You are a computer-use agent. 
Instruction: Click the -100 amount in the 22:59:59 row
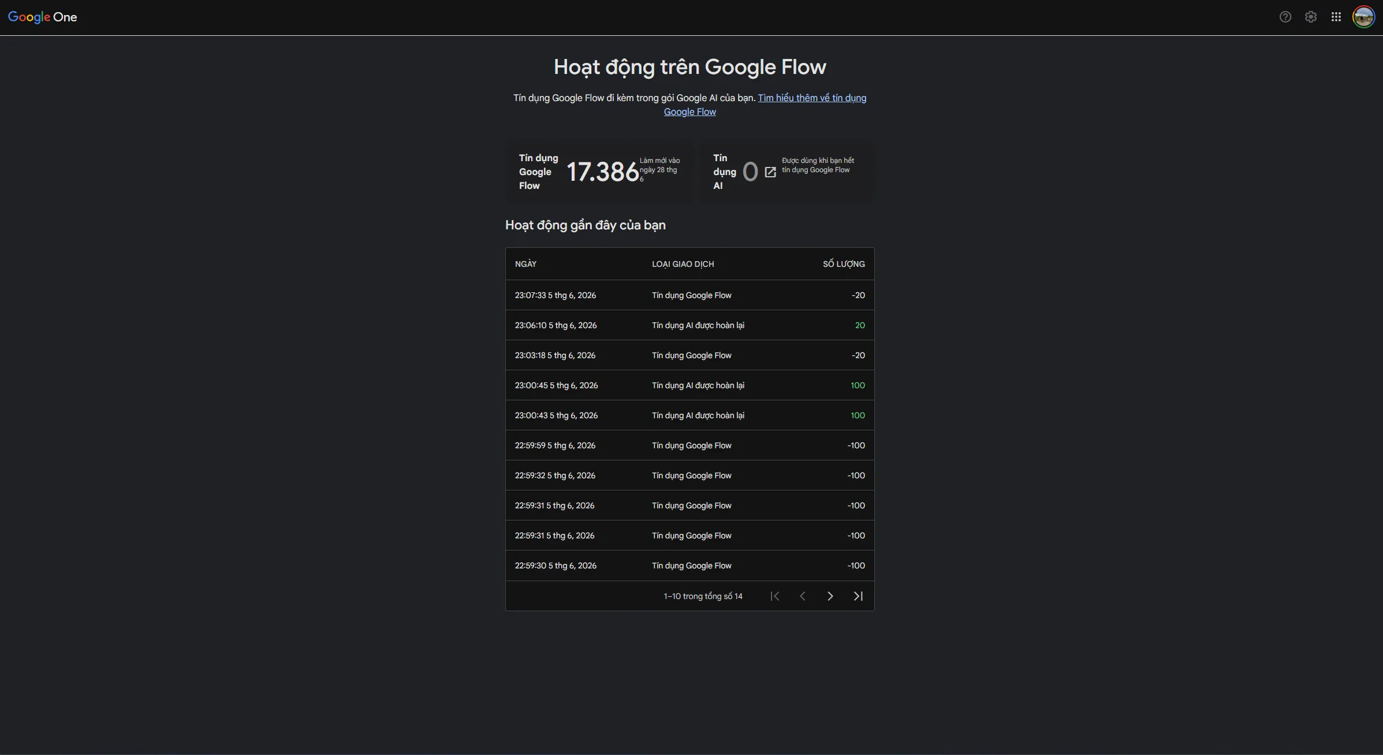click(856, 445)
